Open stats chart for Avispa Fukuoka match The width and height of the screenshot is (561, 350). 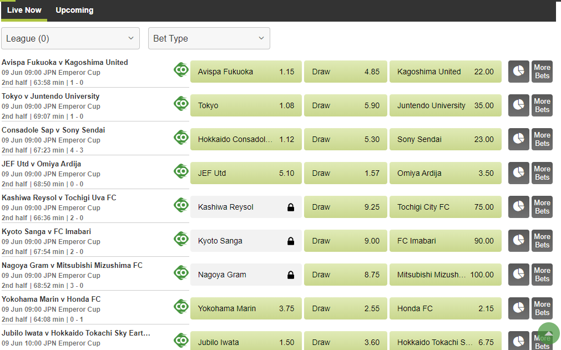tap(518, 72)
